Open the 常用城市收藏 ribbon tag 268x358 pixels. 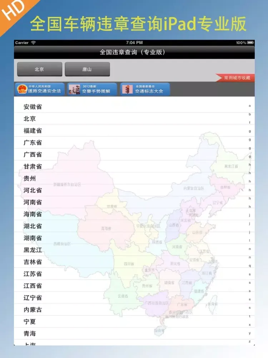coord(235,78)
